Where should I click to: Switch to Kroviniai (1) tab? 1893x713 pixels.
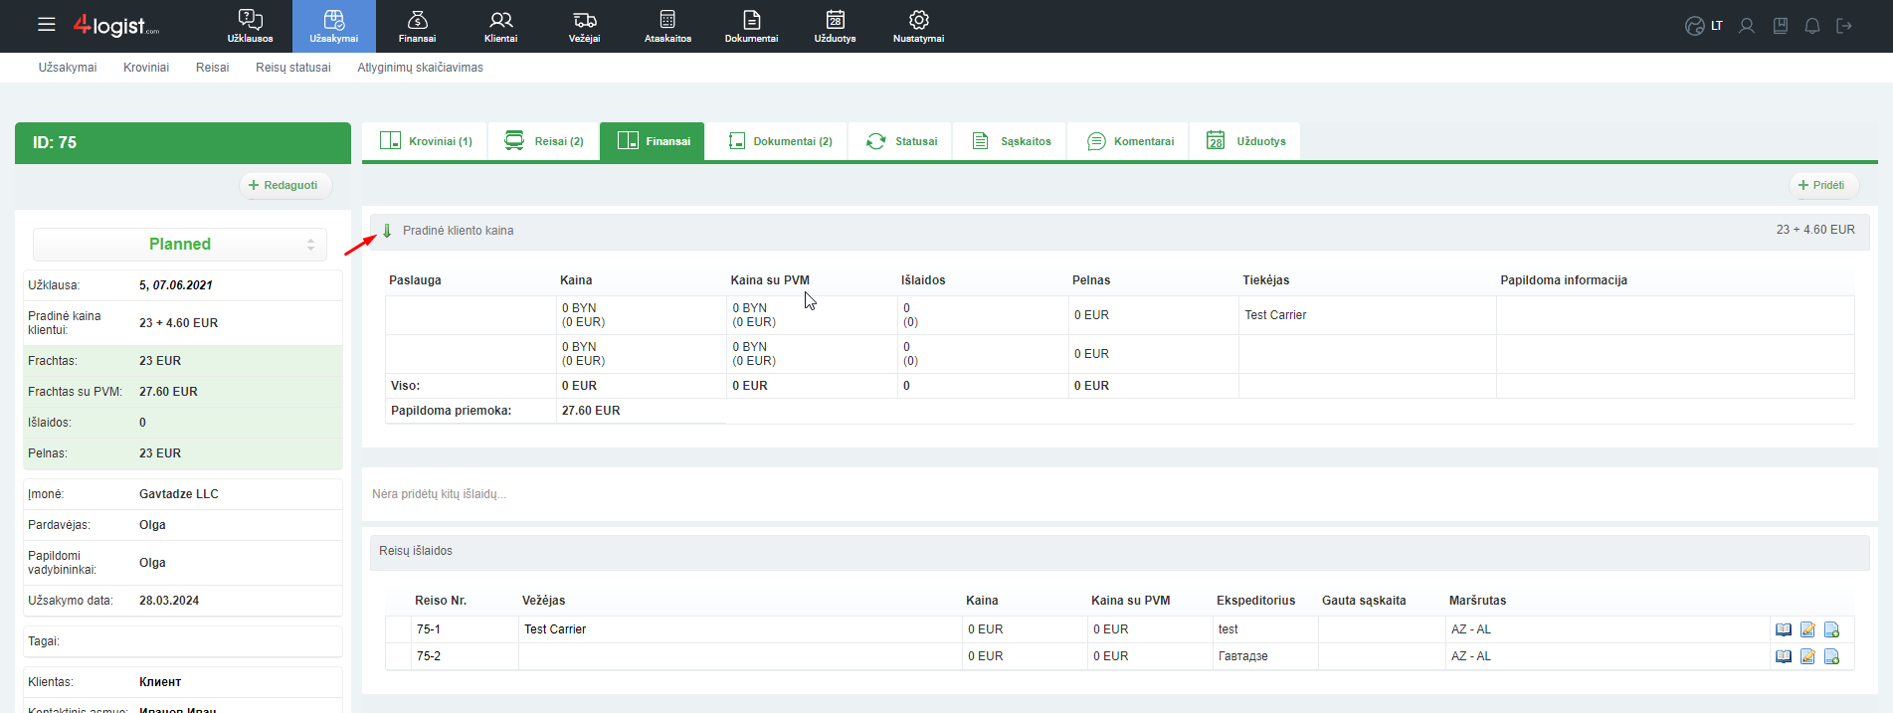(x=425, y=141)
